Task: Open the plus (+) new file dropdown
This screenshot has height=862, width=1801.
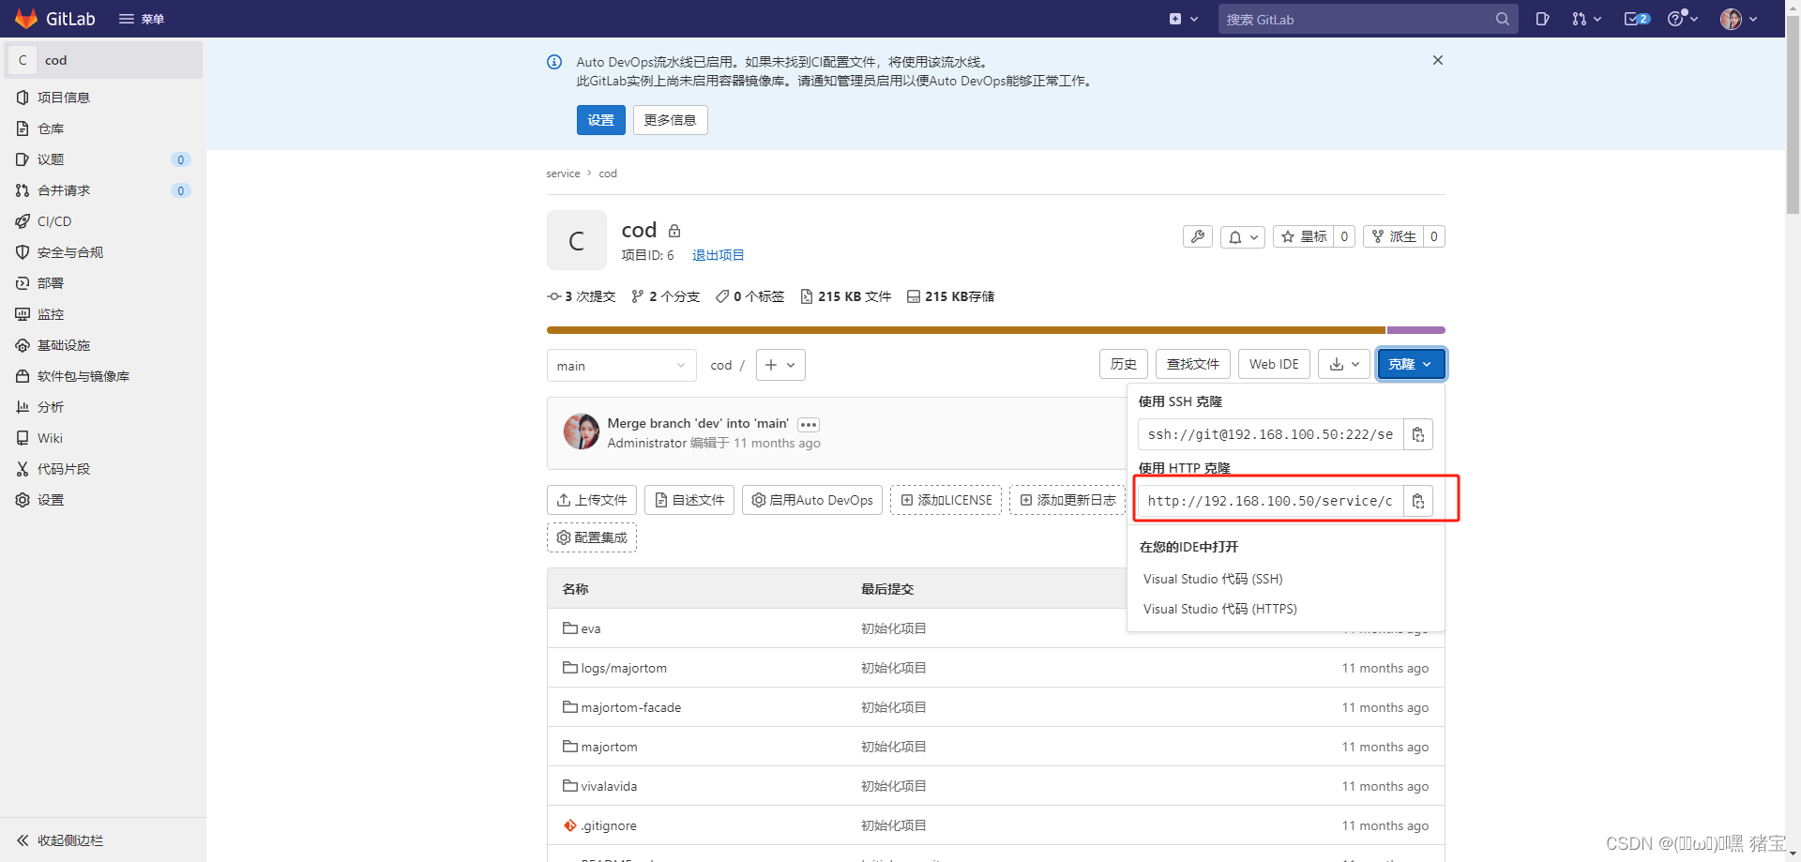Action: tap(780, 365)
